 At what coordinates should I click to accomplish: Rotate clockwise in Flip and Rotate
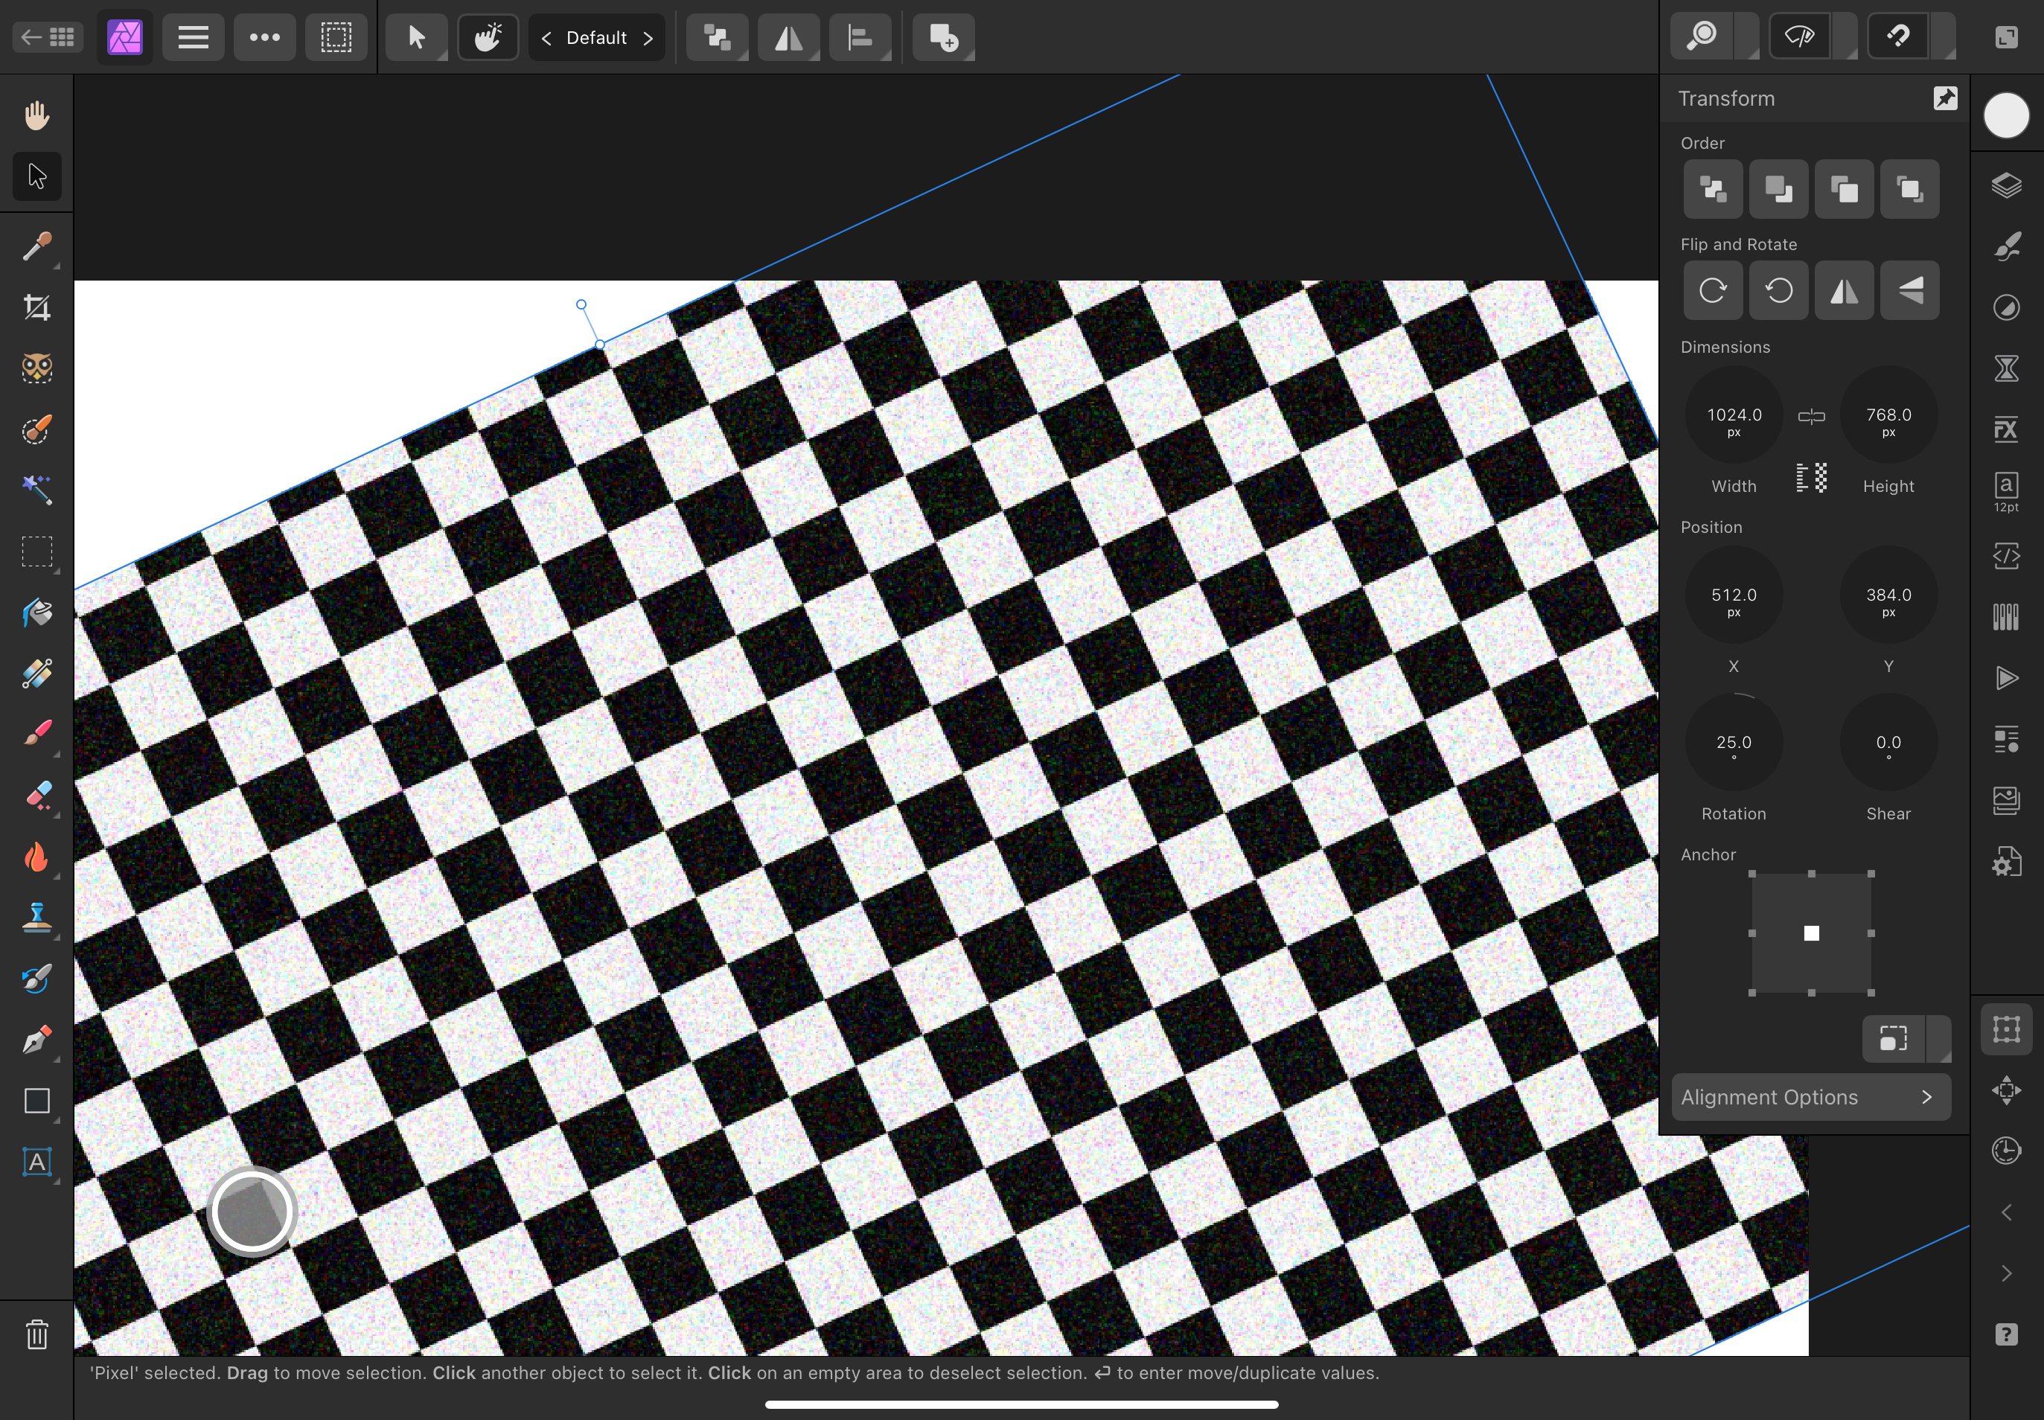[1712, 290]
